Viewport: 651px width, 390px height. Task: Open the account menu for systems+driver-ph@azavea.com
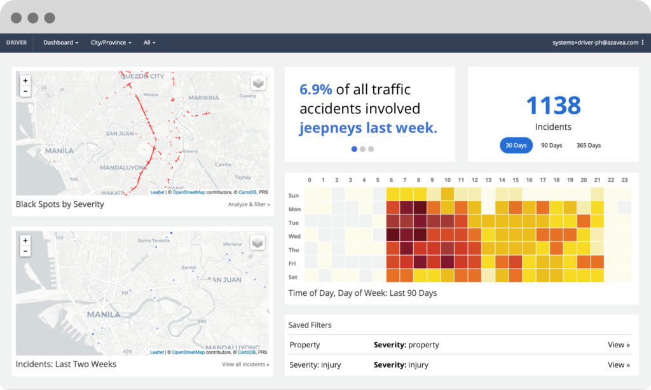pos(596,43)
